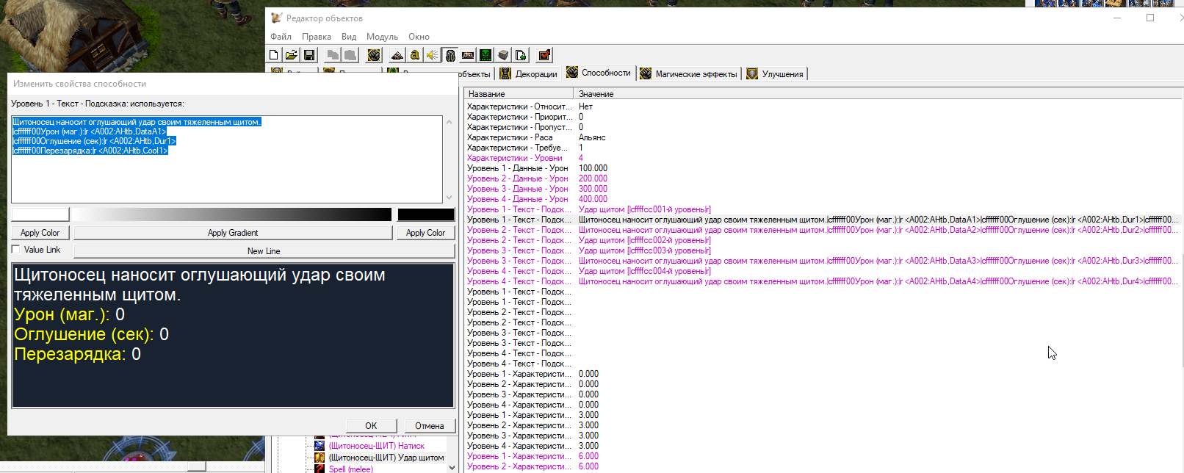This screenshot has width=1184, height=473.
Task: Open the Terrain Editor module icon
Action: pos(397,55)
